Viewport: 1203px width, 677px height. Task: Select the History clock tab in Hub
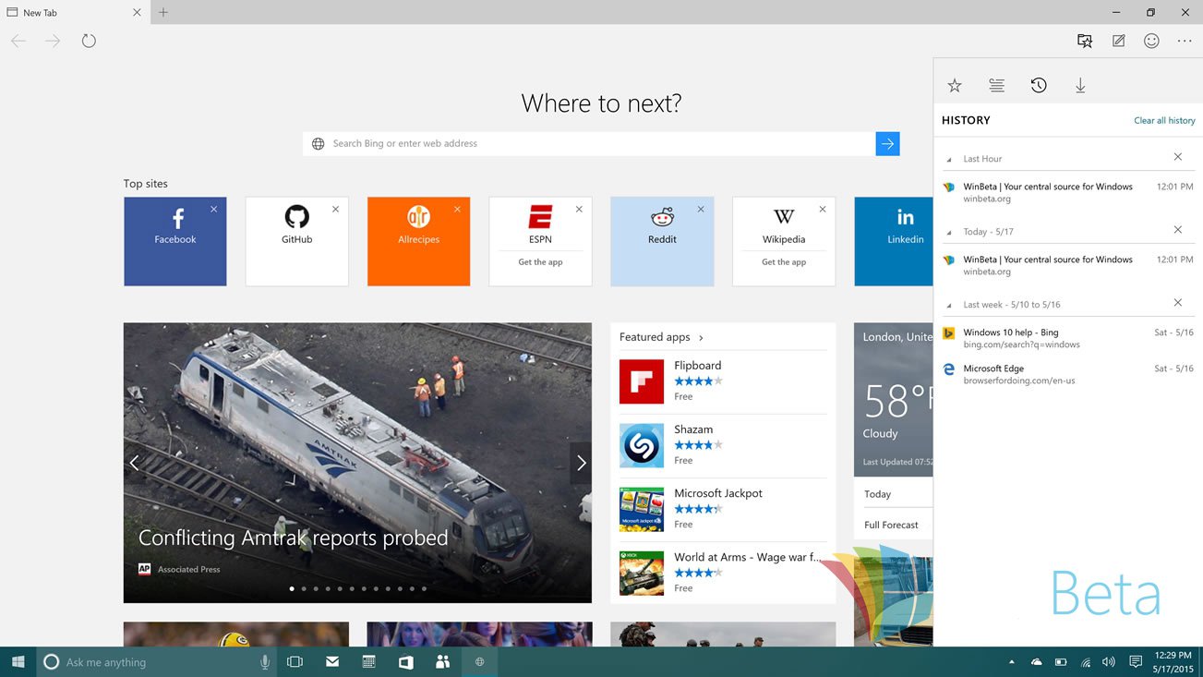click(x=1039, y=86)
